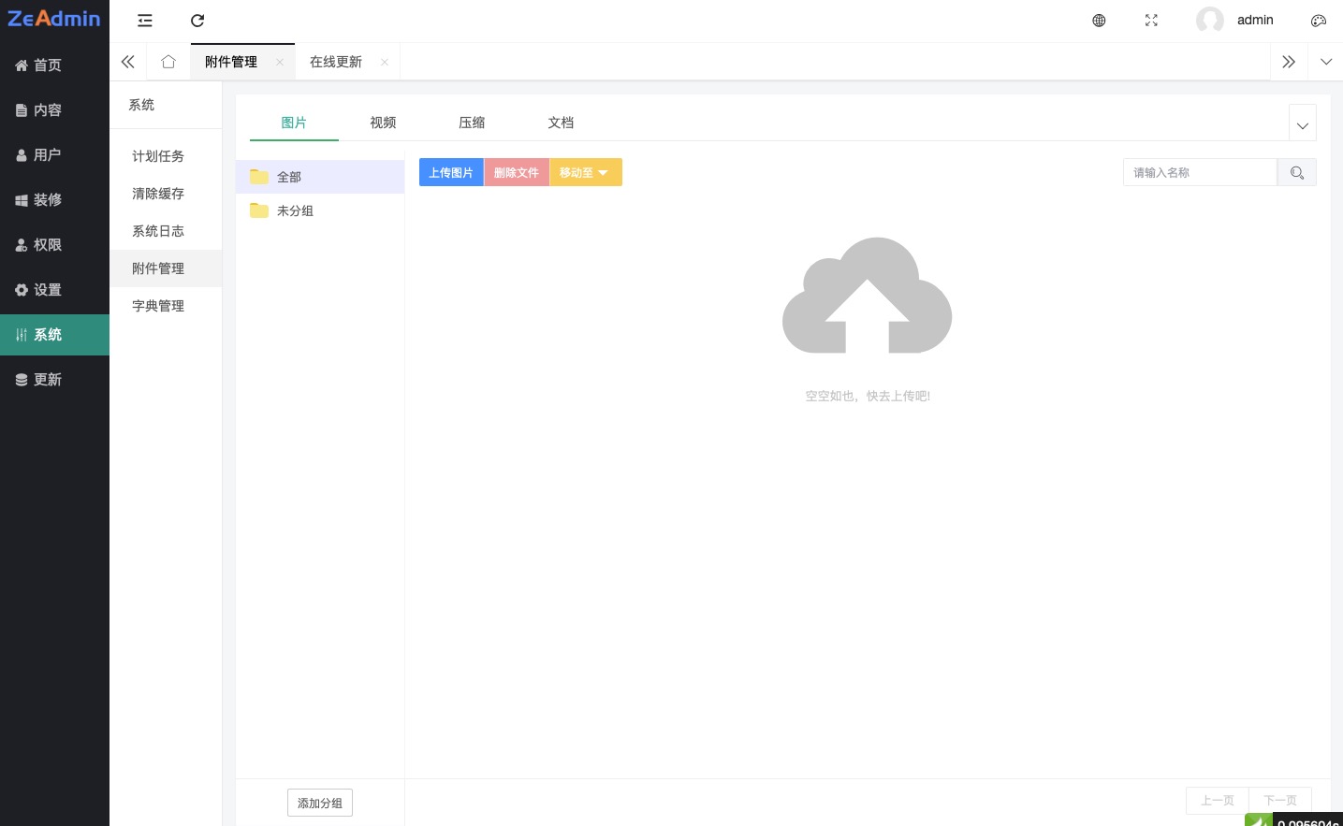Select the 未分组 folder
The image size is (1343, 826).
[x=295, y=211]
